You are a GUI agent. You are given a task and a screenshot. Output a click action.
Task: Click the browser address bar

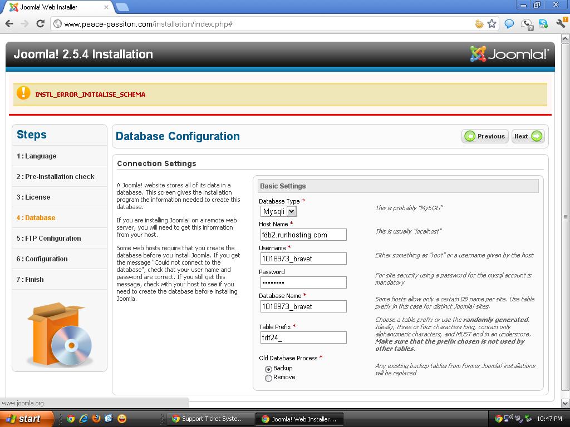pos(262,24)
